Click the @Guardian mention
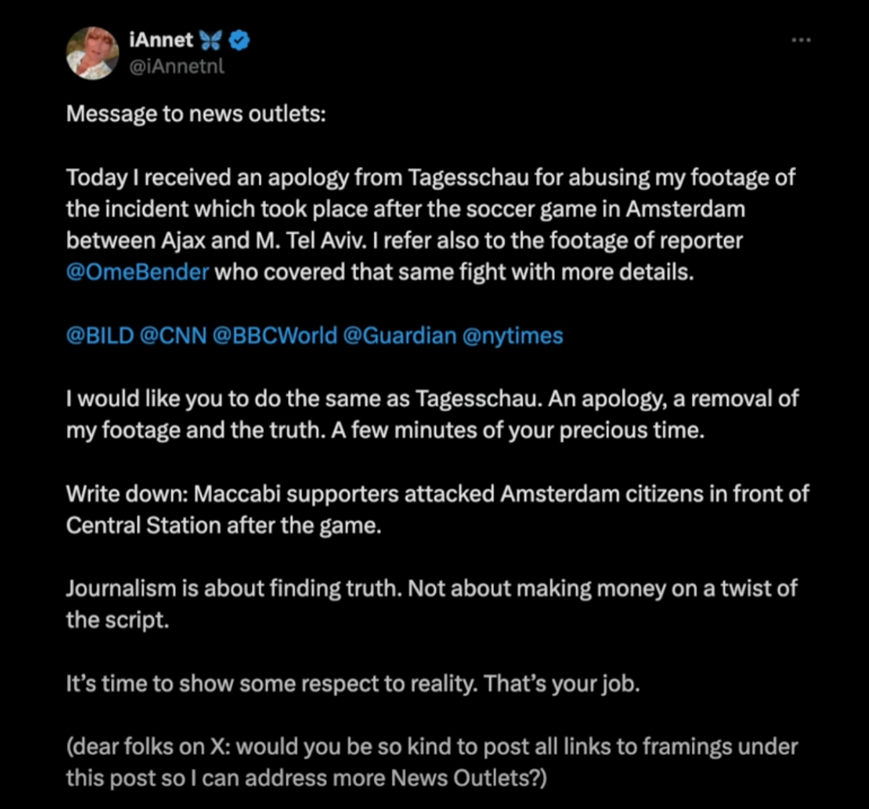Image resolution: width=869 pixels, height=809 pixels. (400, 335)
